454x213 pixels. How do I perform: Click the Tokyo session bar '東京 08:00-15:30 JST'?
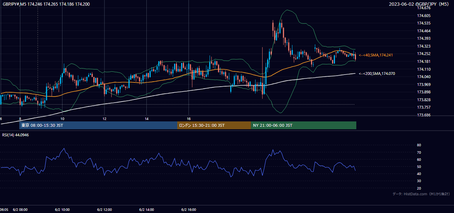click(x=98, y=125)
